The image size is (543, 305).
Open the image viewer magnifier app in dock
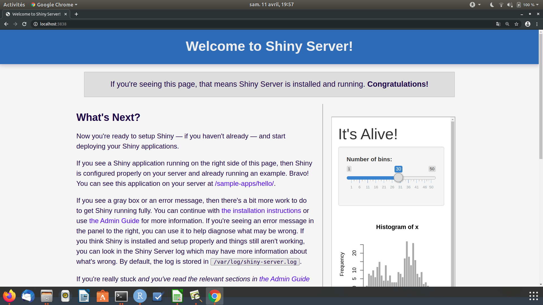(x=196, y=296)
